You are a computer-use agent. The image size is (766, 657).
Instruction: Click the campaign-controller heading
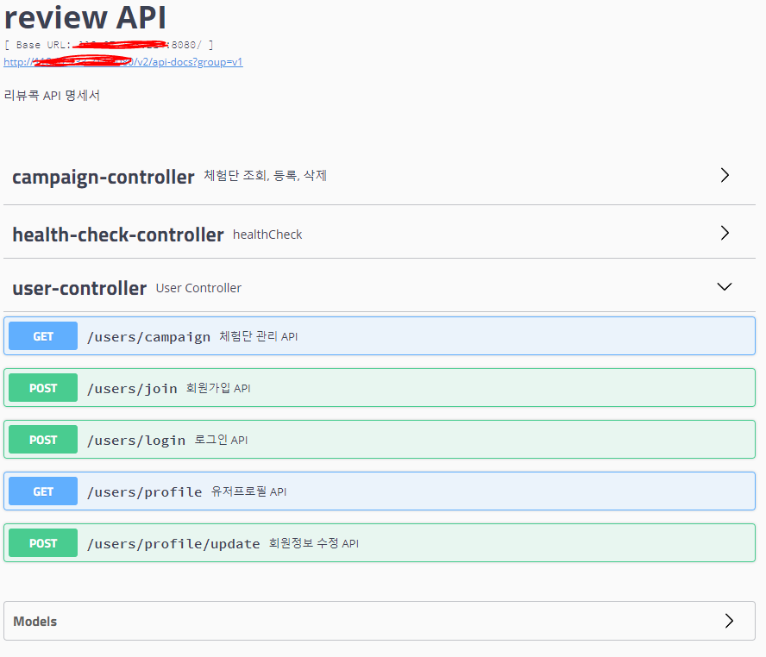[x=103, y=178]
